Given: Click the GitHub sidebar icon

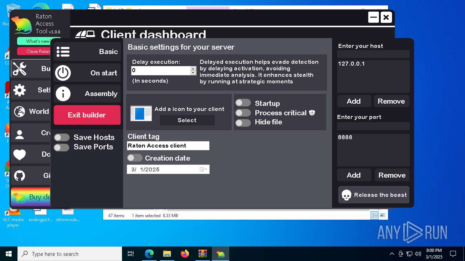Looking at the screenshot, I should (x=20, y=176).
